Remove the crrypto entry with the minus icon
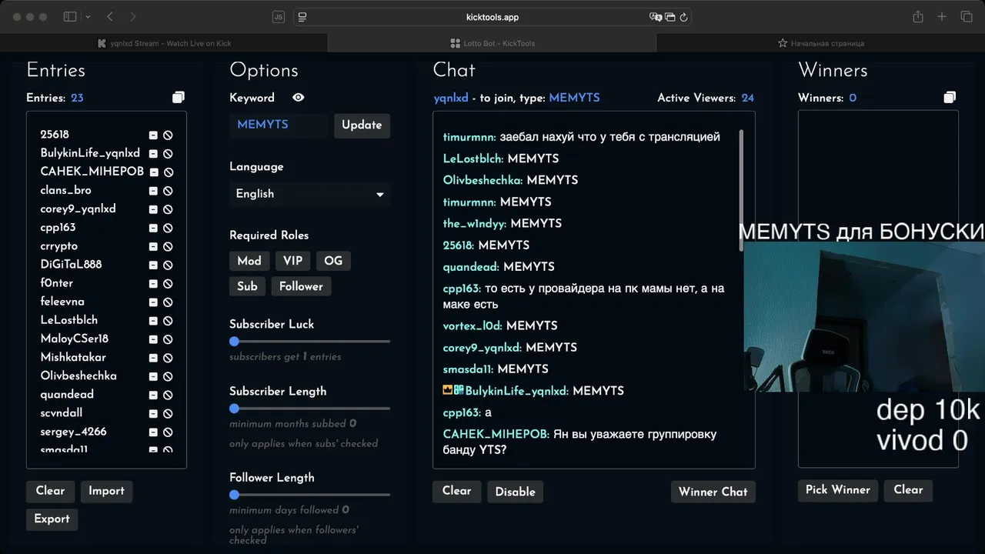985x554 pixels. [153, 246]
